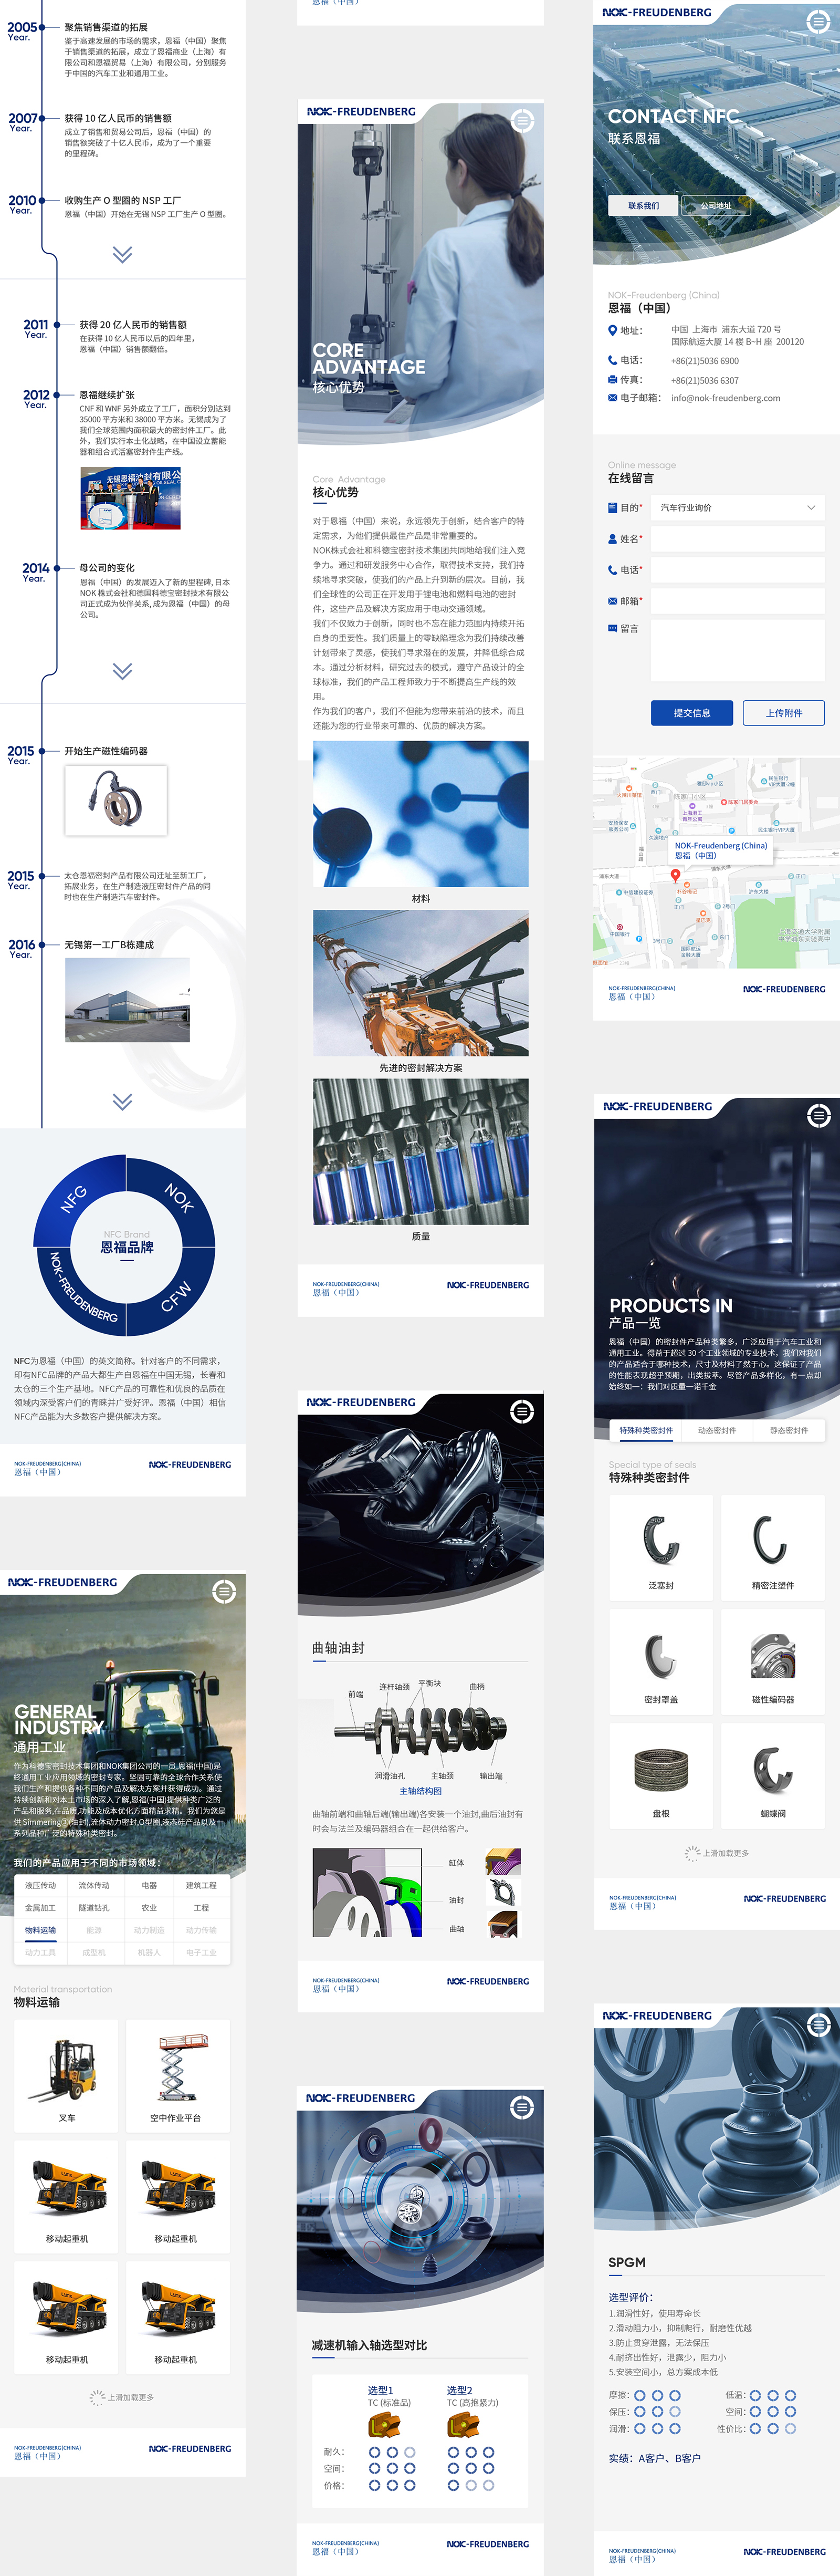Click the 姓名 input field
The image size is (840, 2576).
tap(737, 539)
